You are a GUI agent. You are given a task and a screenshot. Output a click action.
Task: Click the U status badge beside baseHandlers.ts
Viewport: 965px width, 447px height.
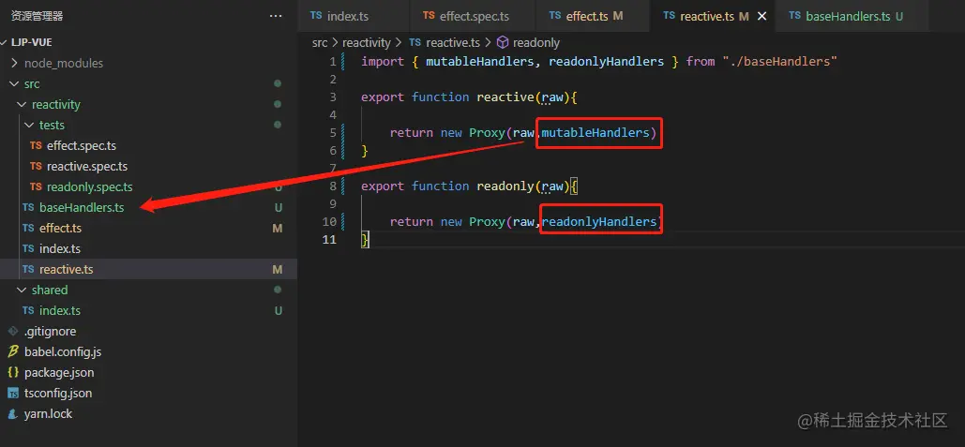point(279,208)
